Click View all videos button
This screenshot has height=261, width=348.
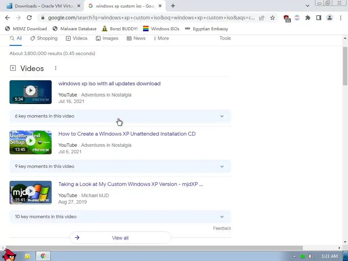click(x=120, y=238)
